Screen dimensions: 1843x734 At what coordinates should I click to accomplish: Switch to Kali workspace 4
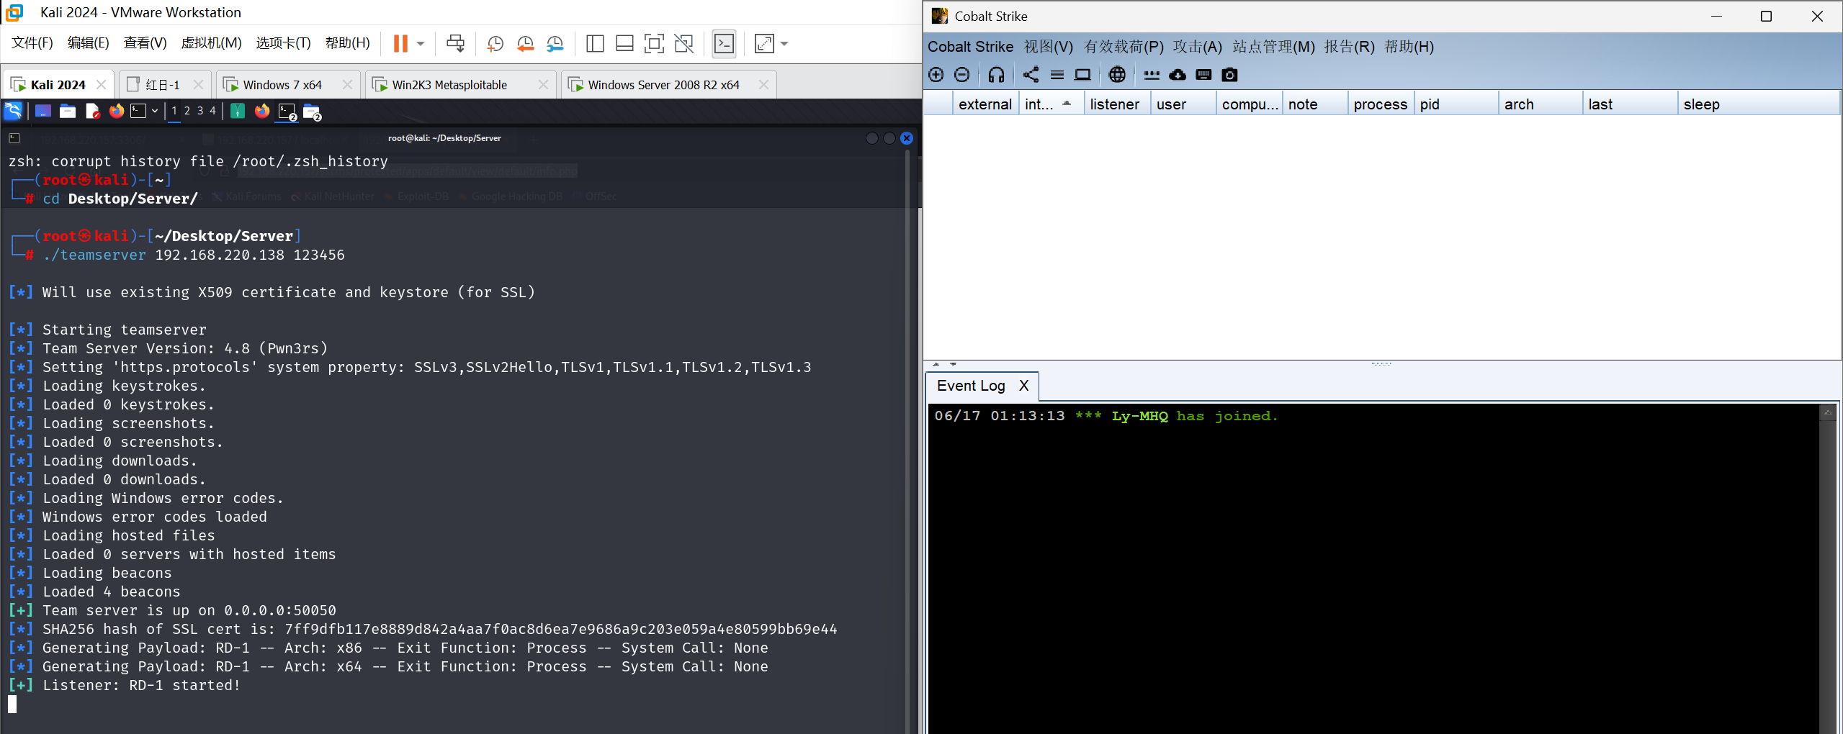[x=212, y=111]
